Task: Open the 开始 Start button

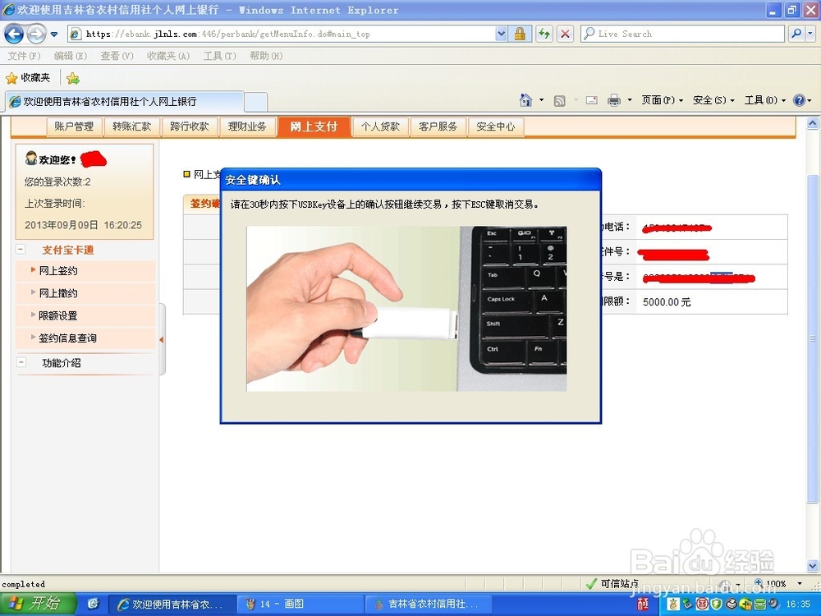Action: tap(39, 604)
